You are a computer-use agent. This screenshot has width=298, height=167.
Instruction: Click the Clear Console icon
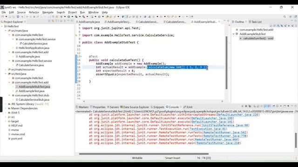(254, 106)
